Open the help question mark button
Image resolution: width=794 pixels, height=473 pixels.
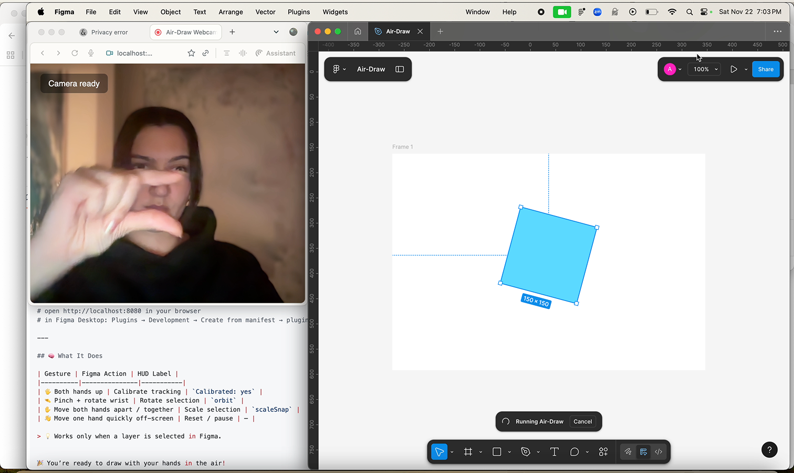769,449
